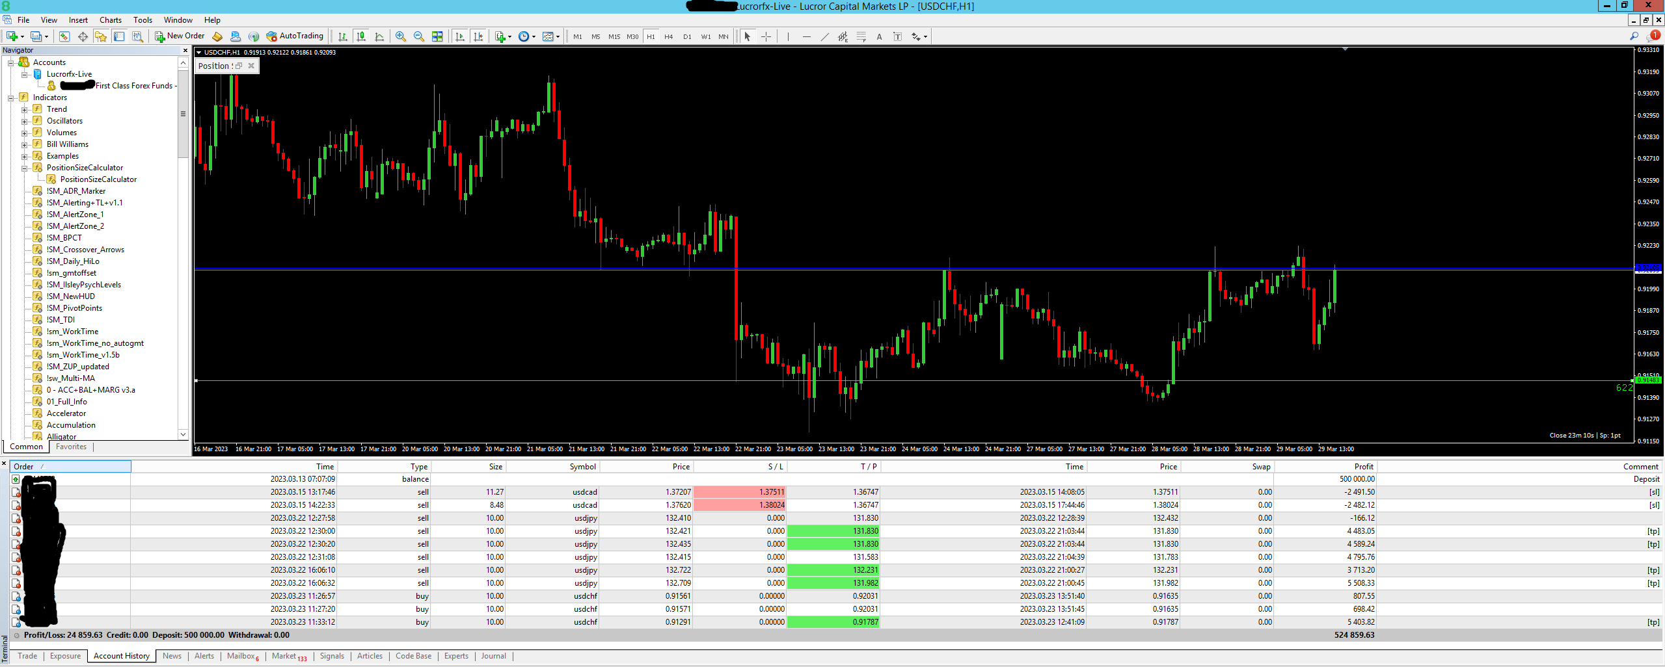Click Navigator scrollbar down arrow
1665x667 pixels.
tap(183, 434)
